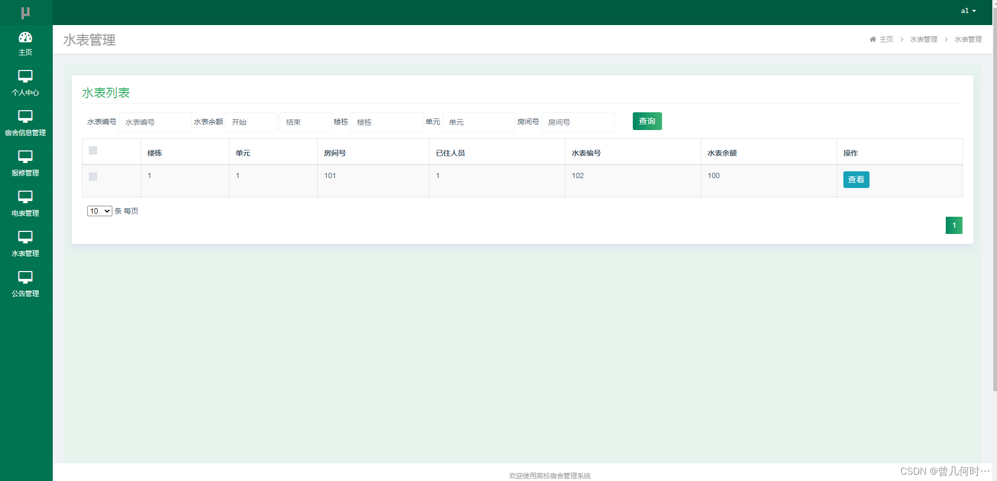
Task: Open 宿舍信息管理 monitor icon in sidebar
Action: click(25, 116)
